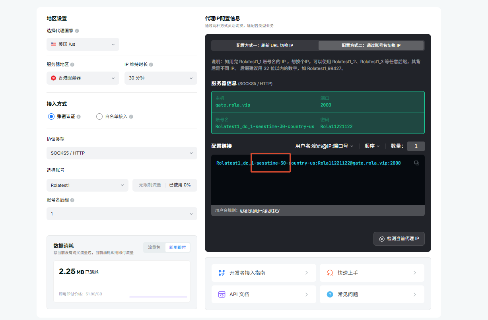Viewport: 488px width, 320px height.
Task: Click the chevron arrow on 快速上手 card
Action: coord(415,273)
